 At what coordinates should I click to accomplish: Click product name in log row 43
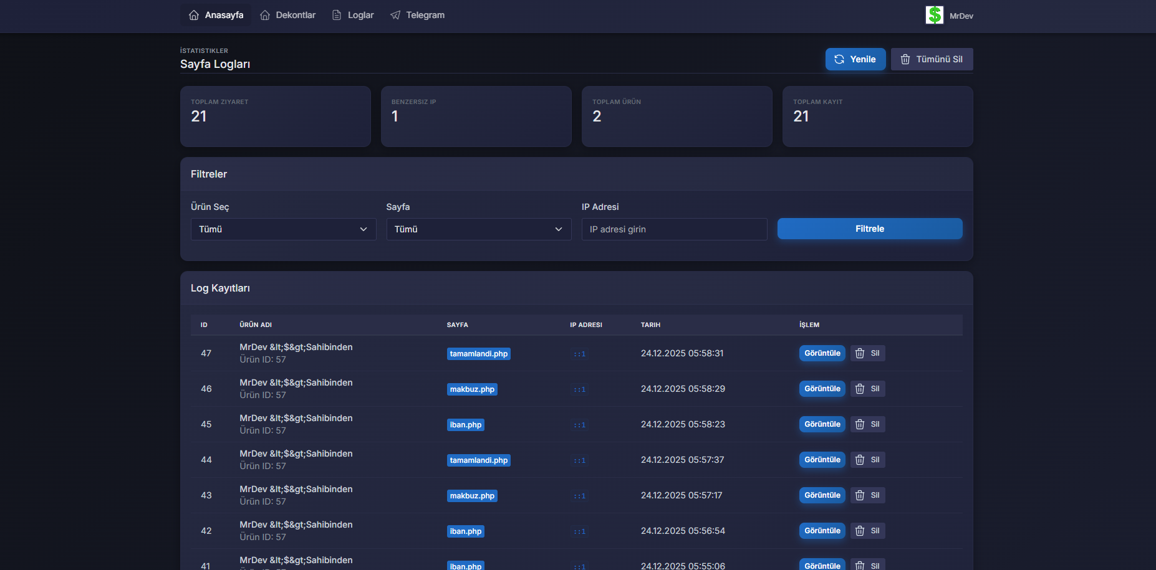coord(296,489)
